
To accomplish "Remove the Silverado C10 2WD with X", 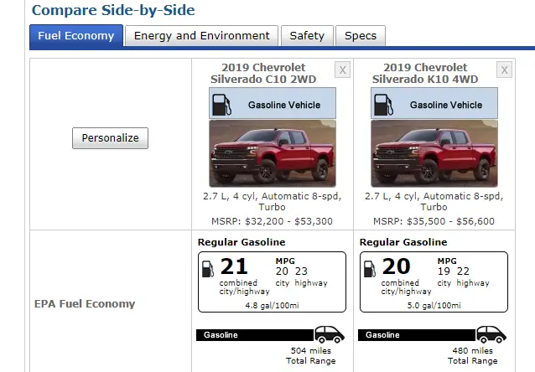I will click(x=342, y=70).
